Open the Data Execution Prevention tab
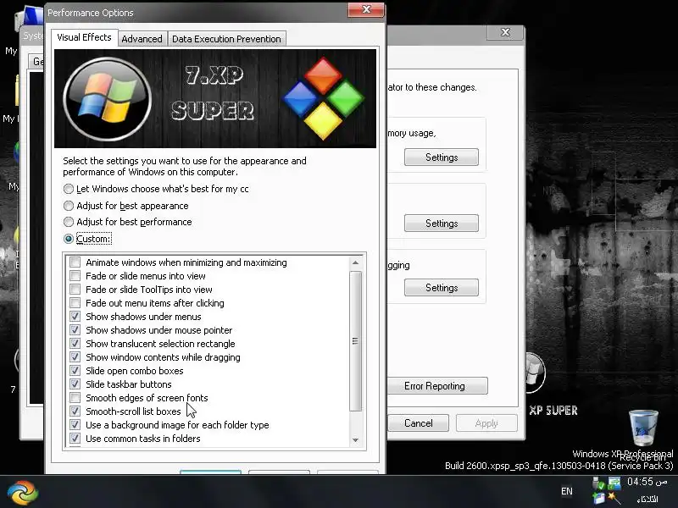 point(226,39)
